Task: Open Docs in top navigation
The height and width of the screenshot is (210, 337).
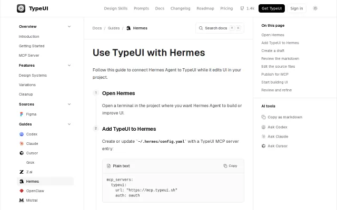Action: pyautogui.click(x=160, y=8)
